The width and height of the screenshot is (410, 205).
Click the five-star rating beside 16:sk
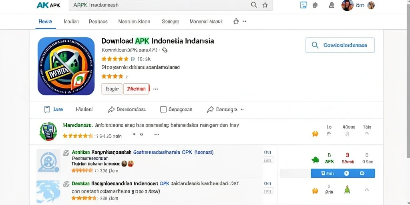click(115, 59)
